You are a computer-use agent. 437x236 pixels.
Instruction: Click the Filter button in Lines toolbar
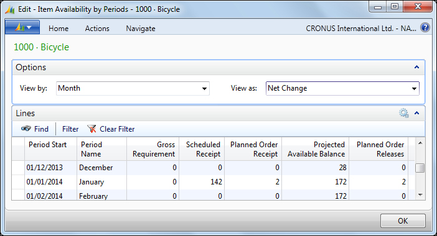(x=70, y=129)
